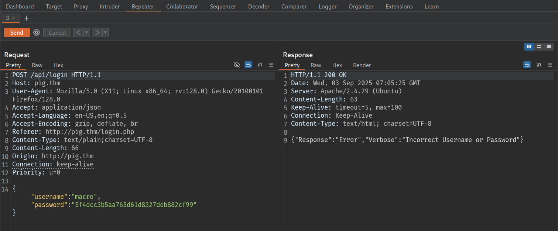
Task: Open Repeater send settings gear
Action: click(36, 32)
